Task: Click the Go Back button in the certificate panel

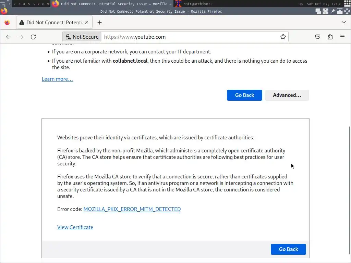Action: click(288, 249)
